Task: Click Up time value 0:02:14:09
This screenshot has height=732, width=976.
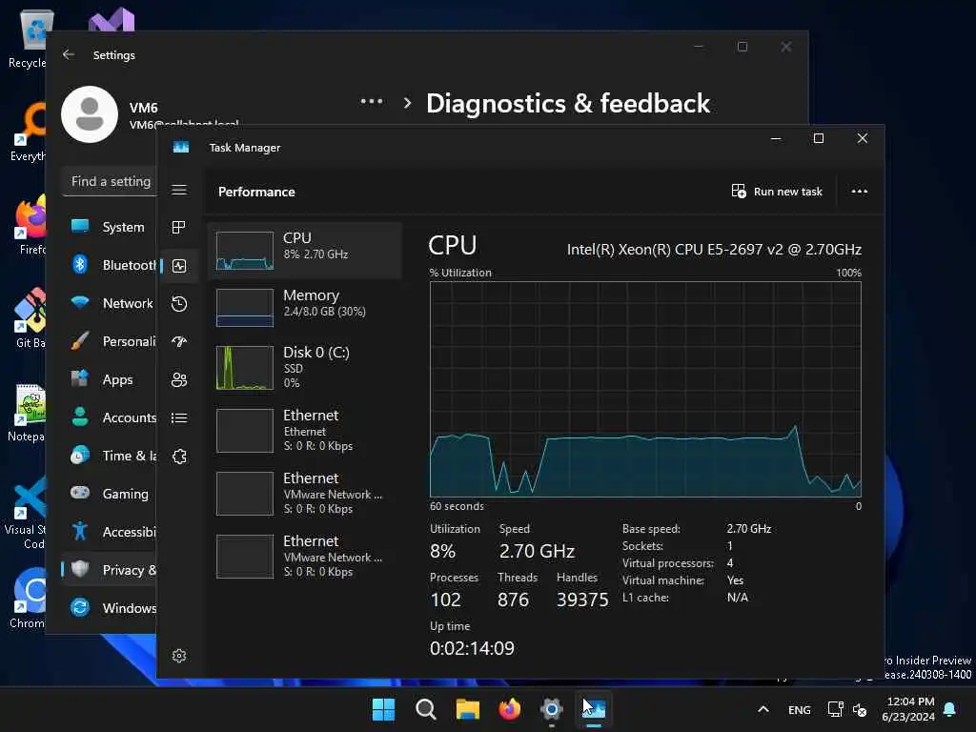Action: pos(472,648)
